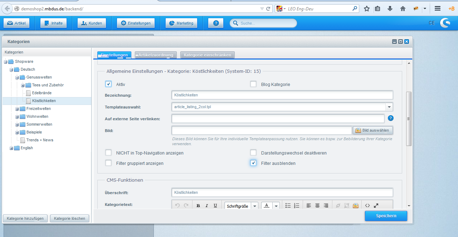Disable the Filter ausblenden option
The width and height of the screenshot is (458, 237).
(x=253, y=163)
